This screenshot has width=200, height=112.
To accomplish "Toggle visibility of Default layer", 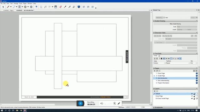I will (x=192, y=94).
